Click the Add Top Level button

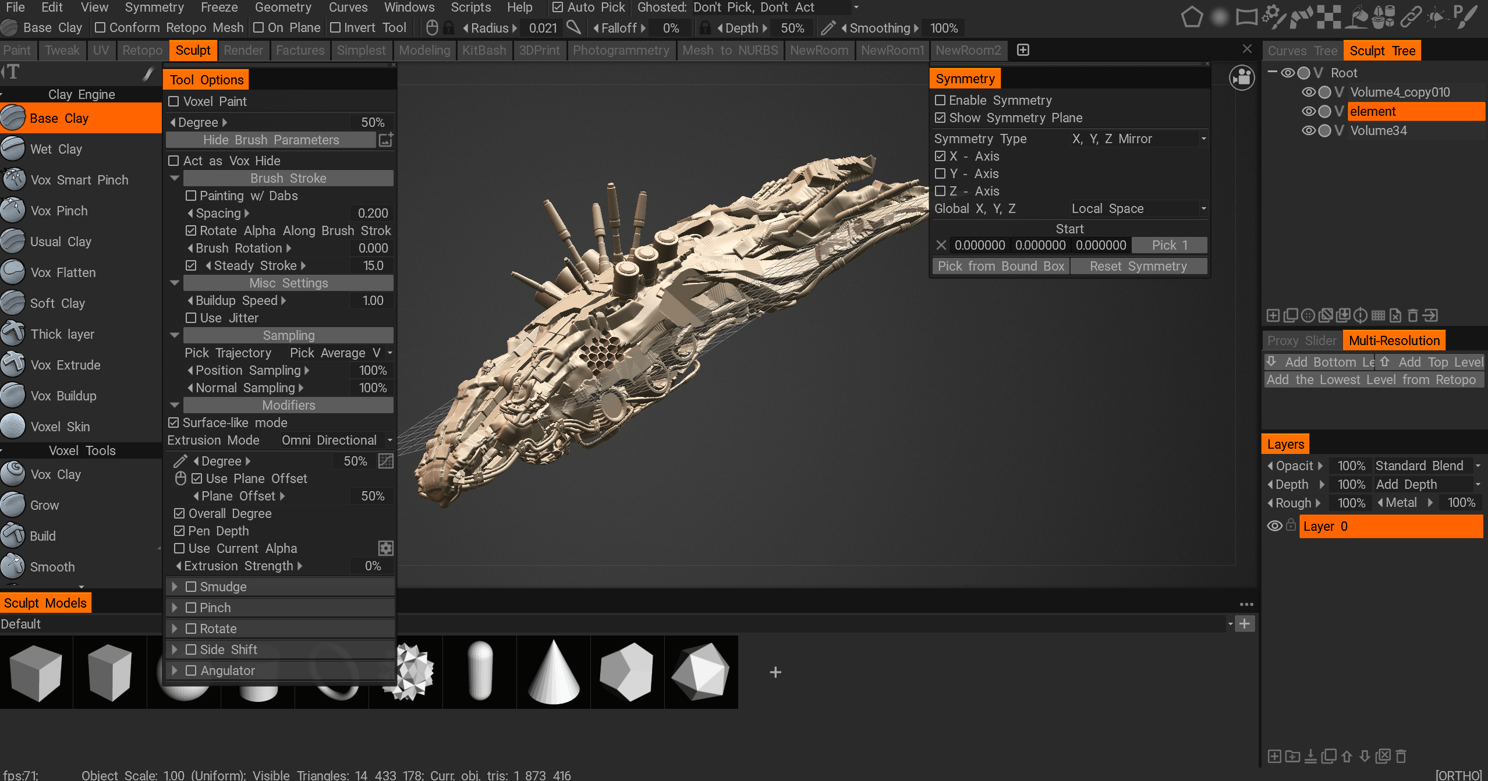click(1431, 362)
